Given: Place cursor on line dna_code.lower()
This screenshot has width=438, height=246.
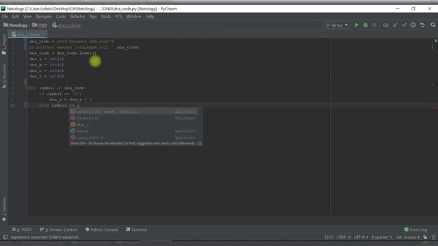Looking at the screenshot, I should click(x=62, y=53).
